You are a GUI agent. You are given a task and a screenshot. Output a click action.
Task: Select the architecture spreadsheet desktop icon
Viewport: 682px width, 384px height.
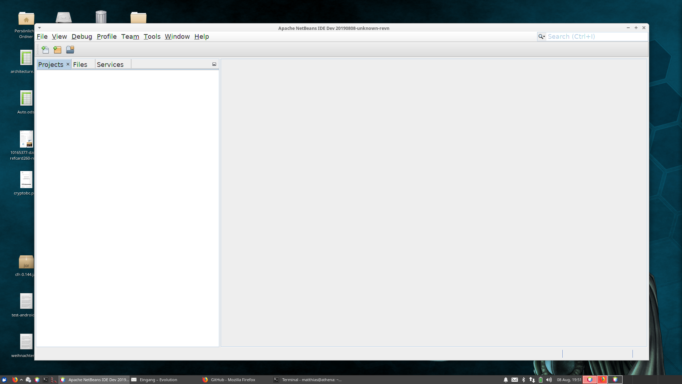point(26,58)
